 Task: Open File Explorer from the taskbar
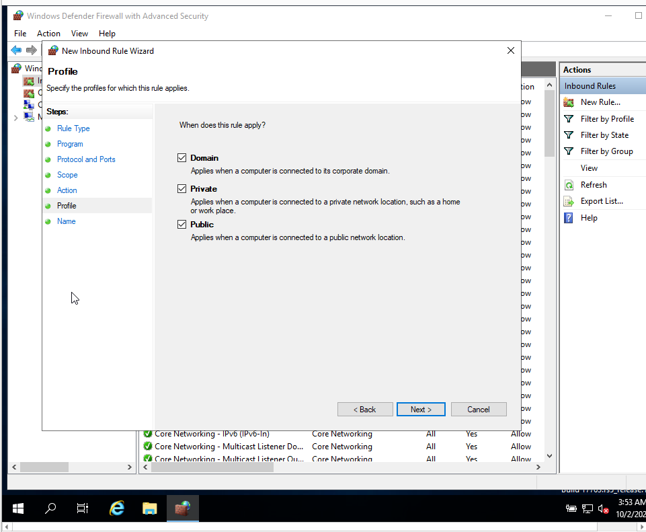(149, 508)
